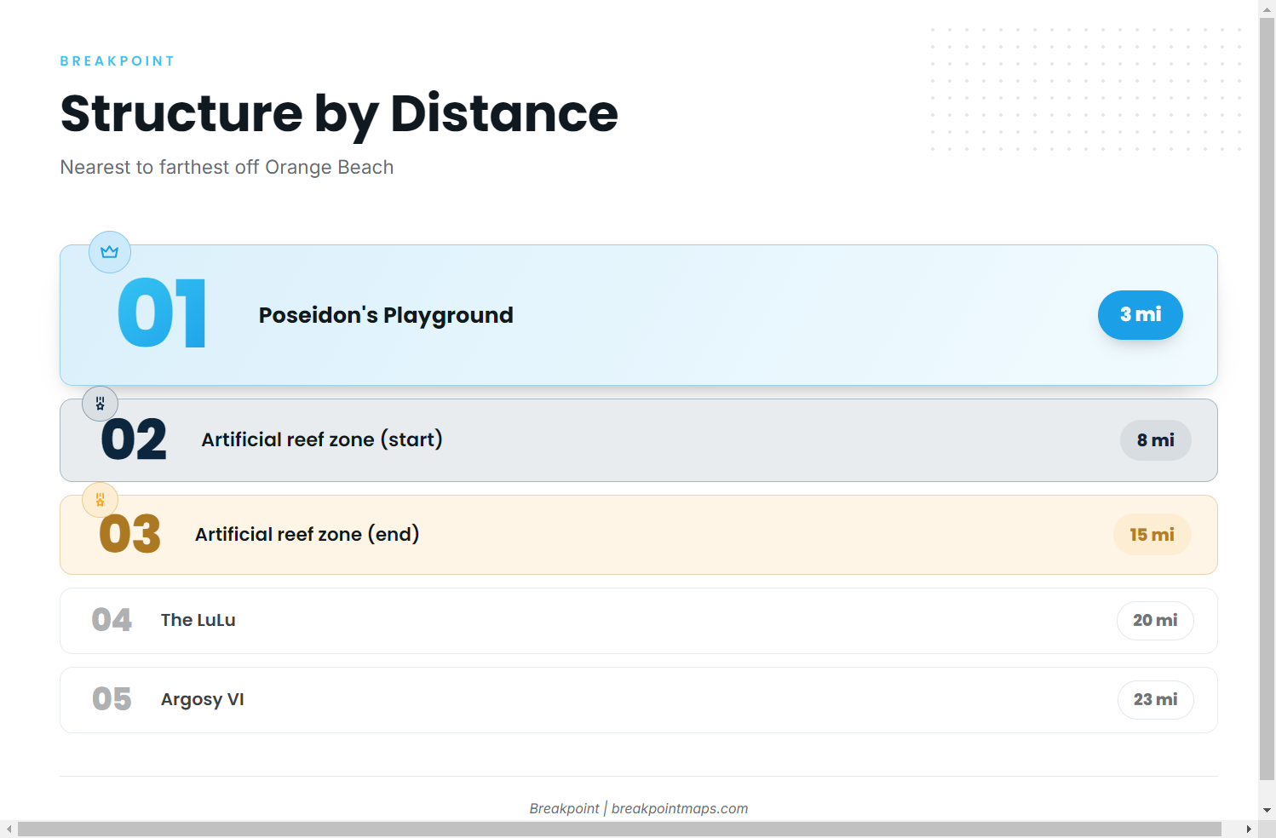The width and height of the screenshot is (1276, 838).
Task: Click the 23 mi distance pill
Action: tap(1156, 700)
